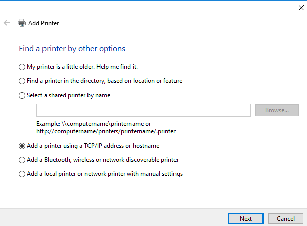Click the printer icon beside Add Printer
This screenshot has height=226, width=307.
(x=22, y=23)
